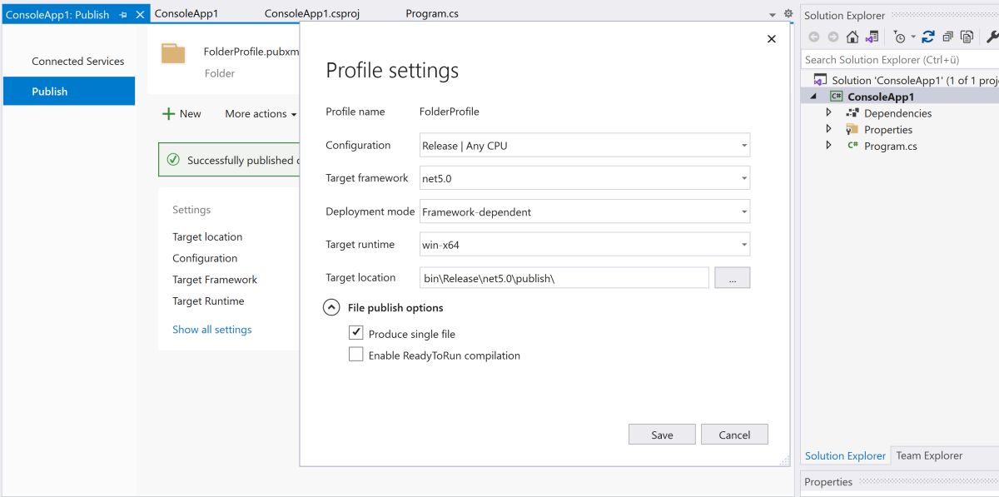Open the Show all settings link
Viewport: 999px width, 497px height.
tap(211, 330)
